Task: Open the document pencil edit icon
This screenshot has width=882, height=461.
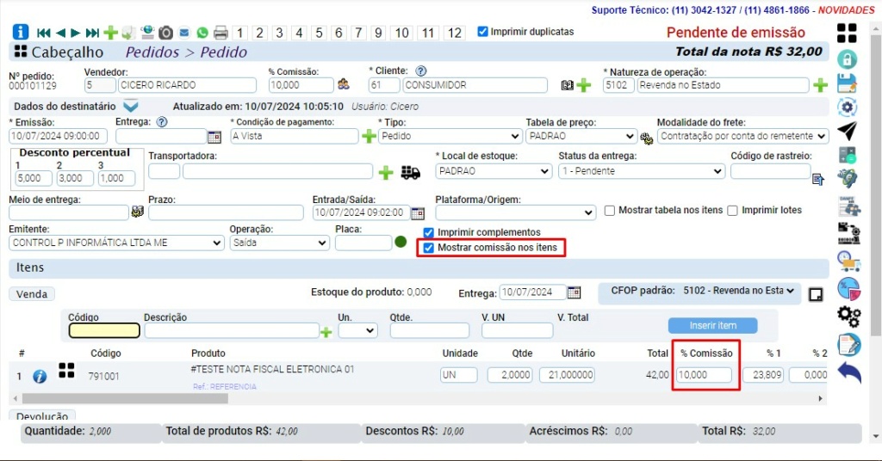Action: 848,344
